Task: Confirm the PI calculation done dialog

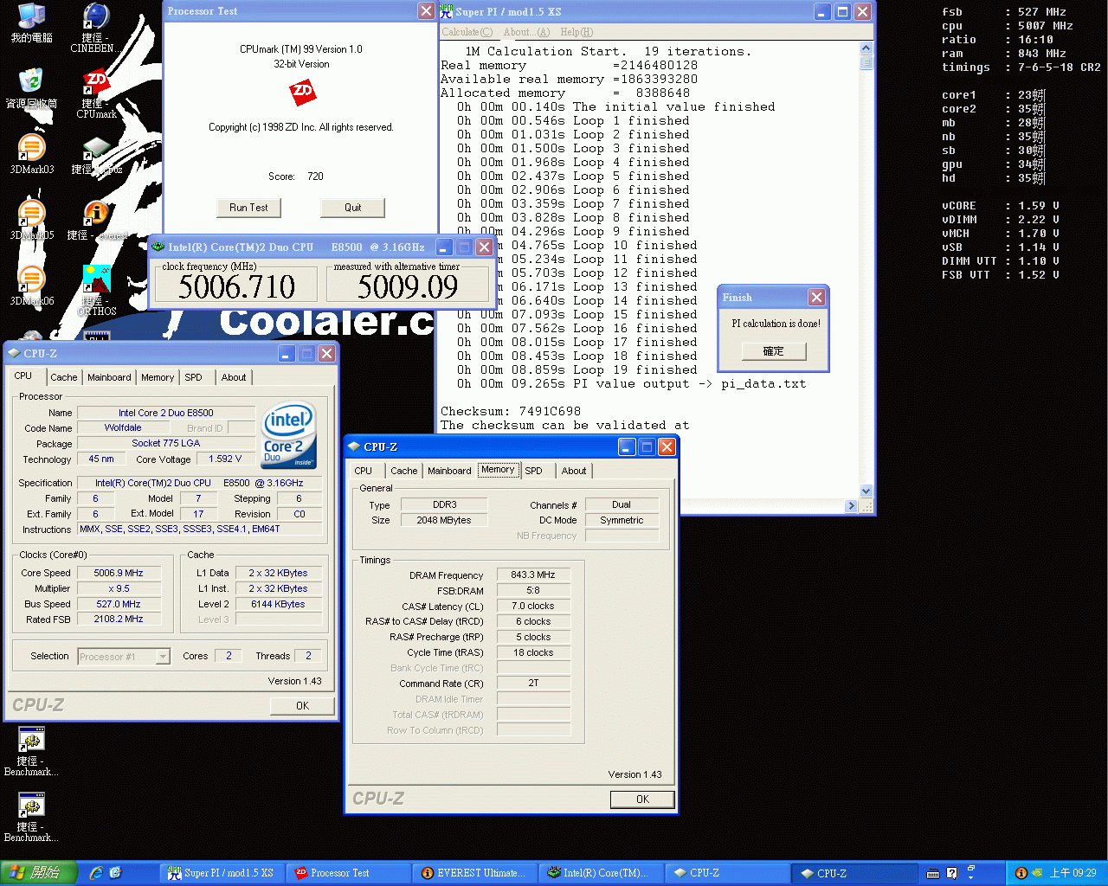Action: [x=774, y=351]
